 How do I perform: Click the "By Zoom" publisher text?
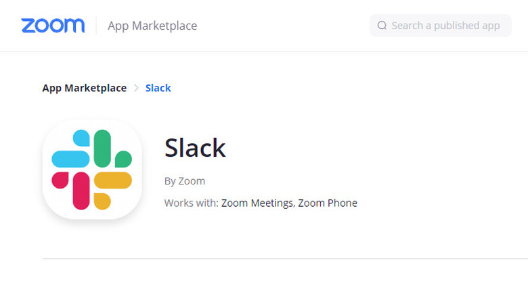point(185,181)
